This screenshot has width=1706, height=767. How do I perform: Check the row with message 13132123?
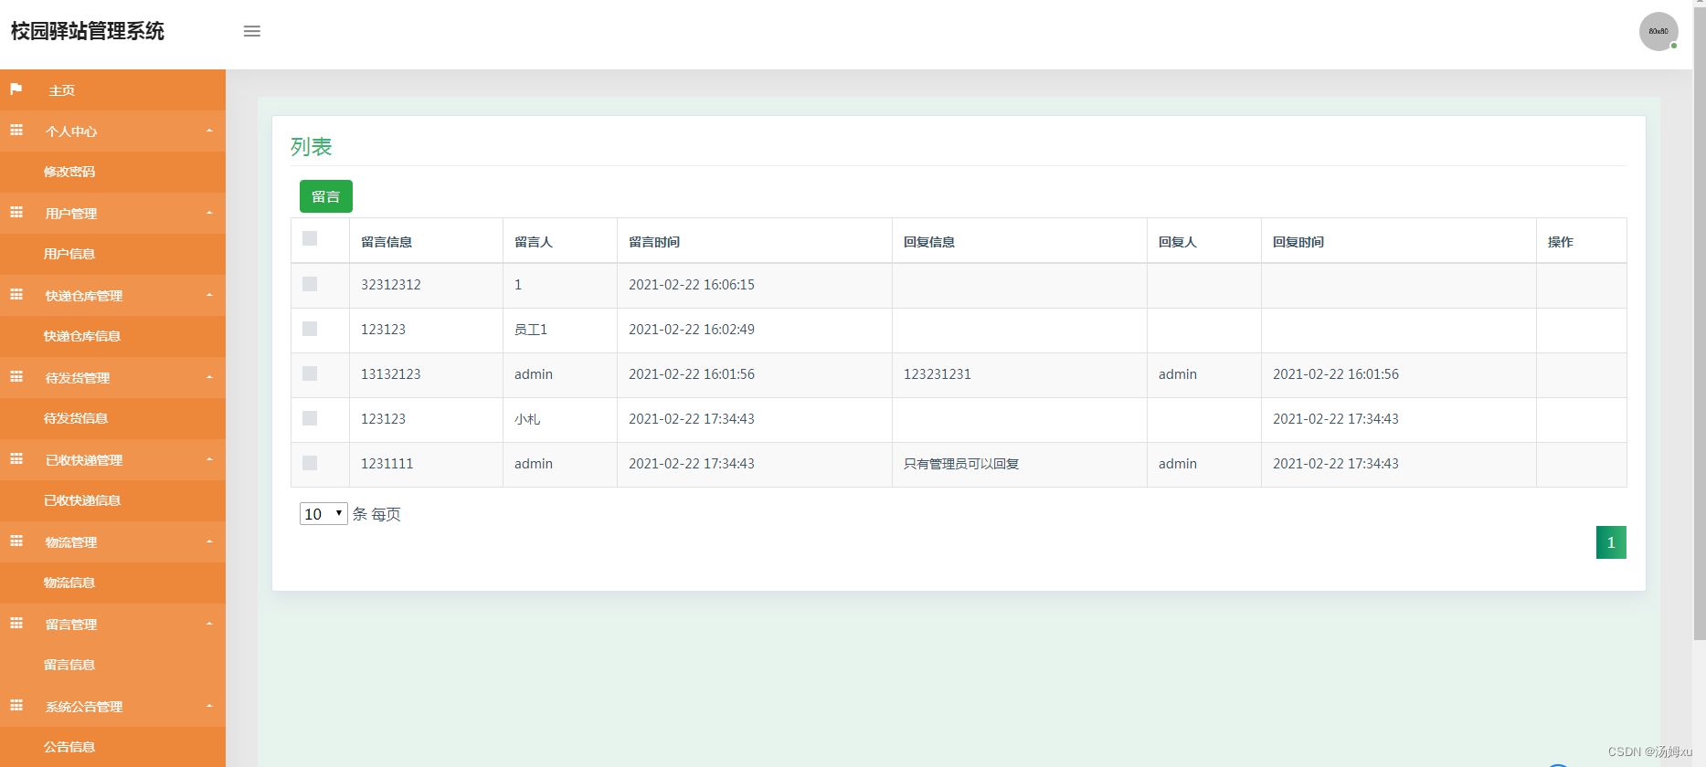(310, 373)
